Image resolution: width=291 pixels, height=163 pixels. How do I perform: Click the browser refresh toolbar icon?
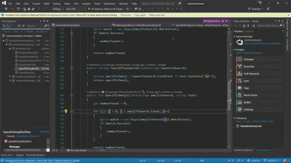coord(128,9)
